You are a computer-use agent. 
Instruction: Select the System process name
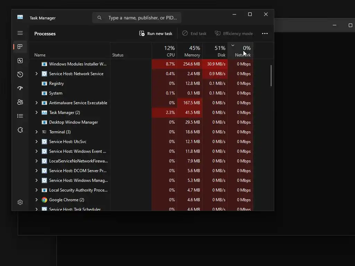click(x=56, y=93)
